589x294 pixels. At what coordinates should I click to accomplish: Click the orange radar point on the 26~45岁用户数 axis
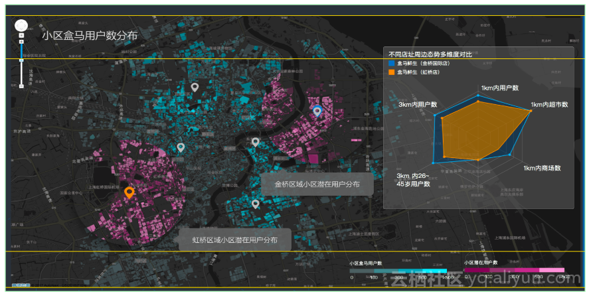pos(444,156)
